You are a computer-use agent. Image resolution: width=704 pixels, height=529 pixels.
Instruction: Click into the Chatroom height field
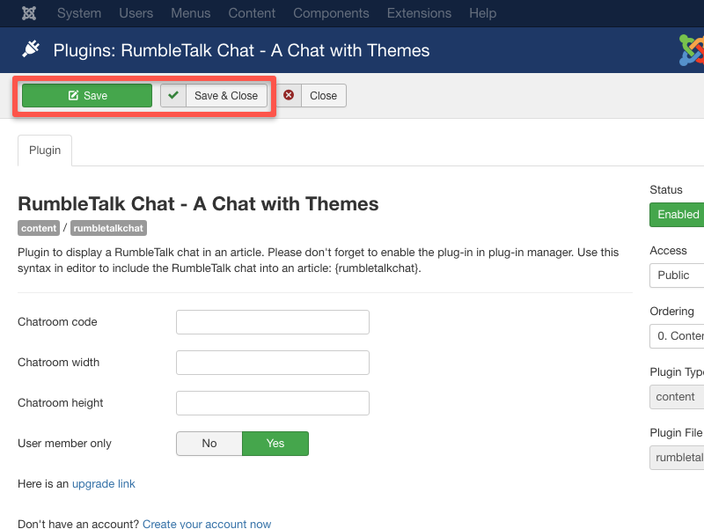pos(272,403)
